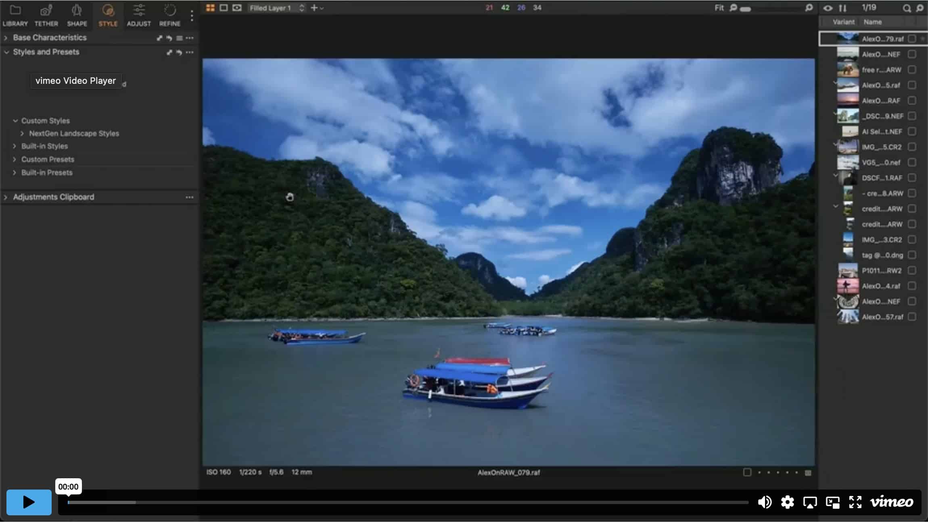928x523 pixels.
Task: Click the AirPlay icon in player bar
Action: pyautogui.click(x=810, y=502)
